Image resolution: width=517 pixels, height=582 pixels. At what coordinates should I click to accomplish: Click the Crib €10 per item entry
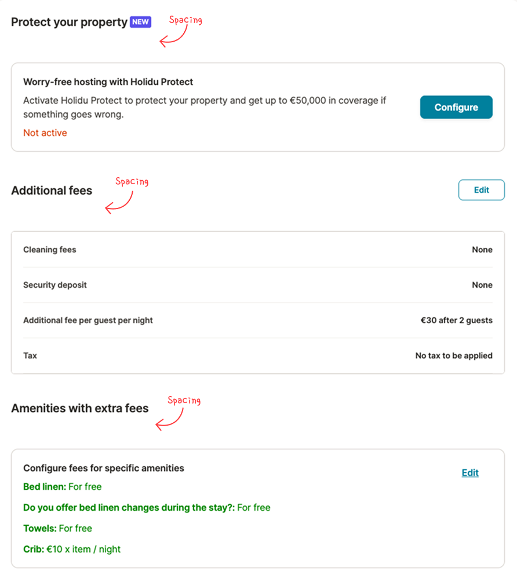[x=72, y=549]
